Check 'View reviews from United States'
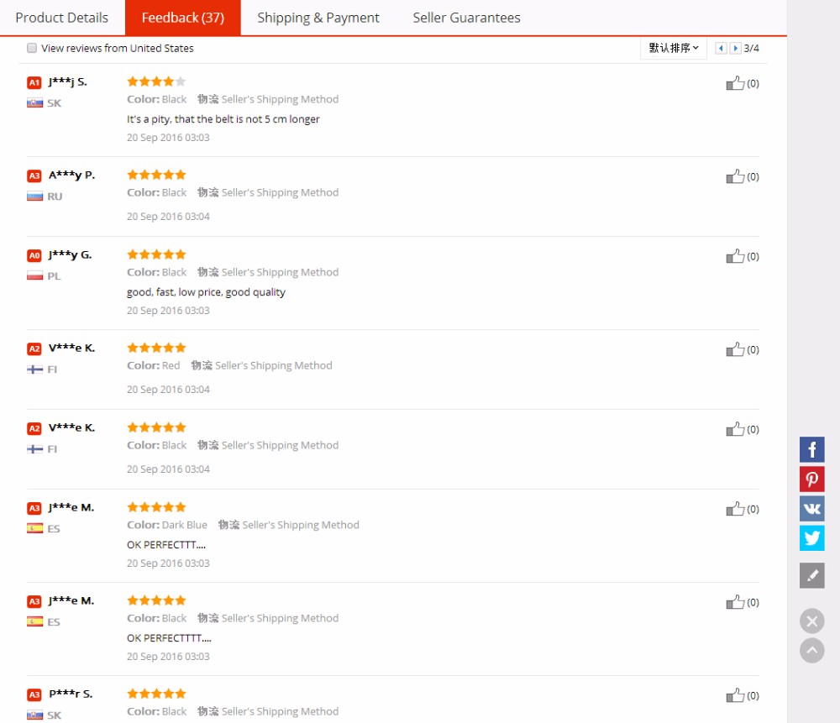The image size is (840, 723). pos(32,49)
